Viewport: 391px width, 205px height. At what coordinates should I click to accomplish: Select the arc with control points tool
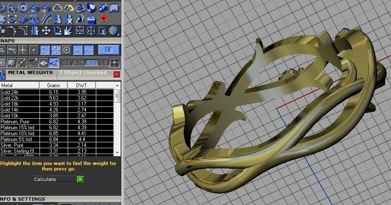[x=12, y=31]
